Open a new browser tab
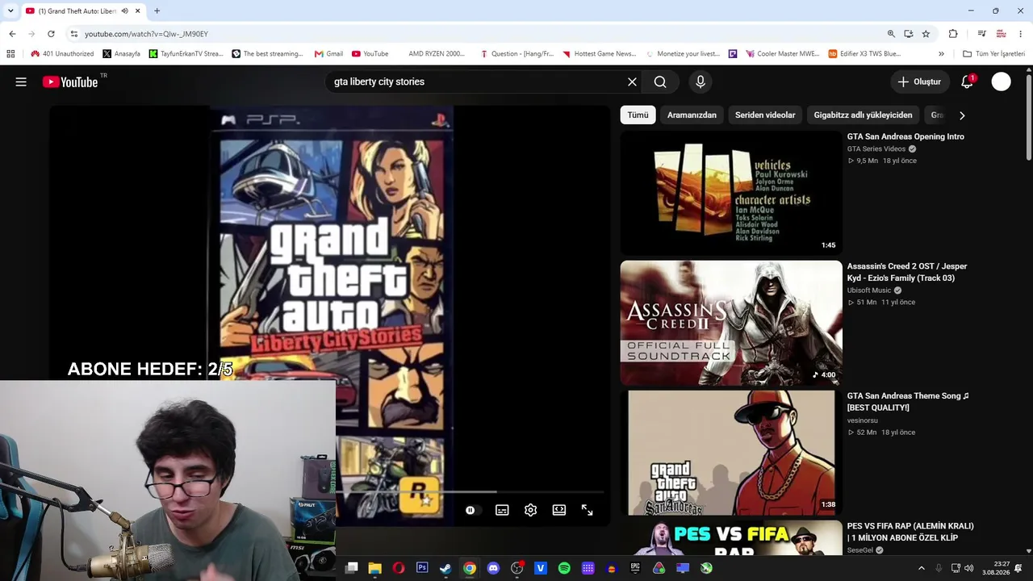The width and height of the screenshot is (1033, 581). [157, 10]
